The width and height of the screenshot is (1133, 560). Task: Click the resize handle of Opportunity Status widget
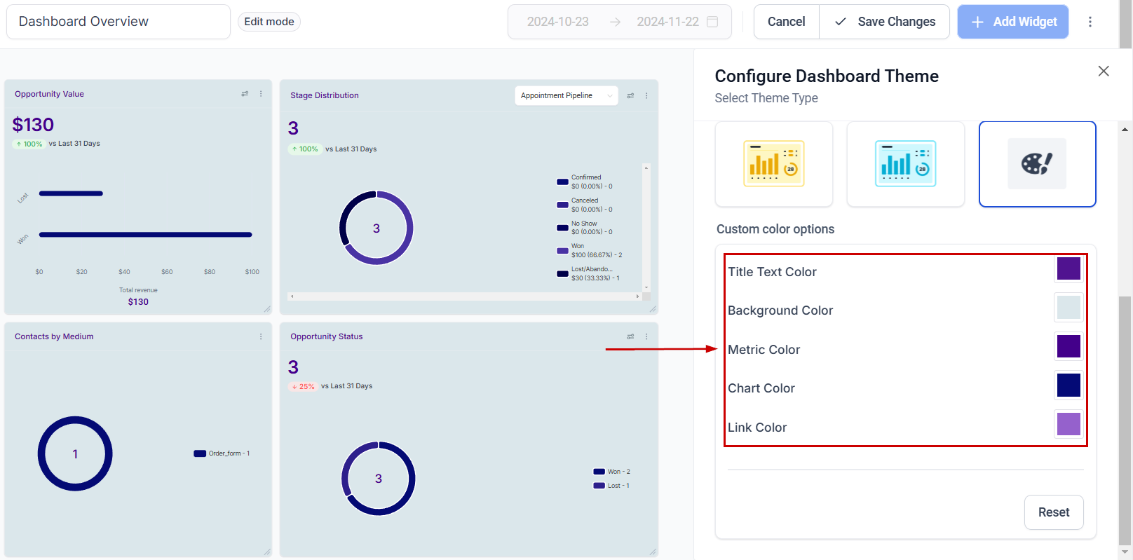point(653,552)
